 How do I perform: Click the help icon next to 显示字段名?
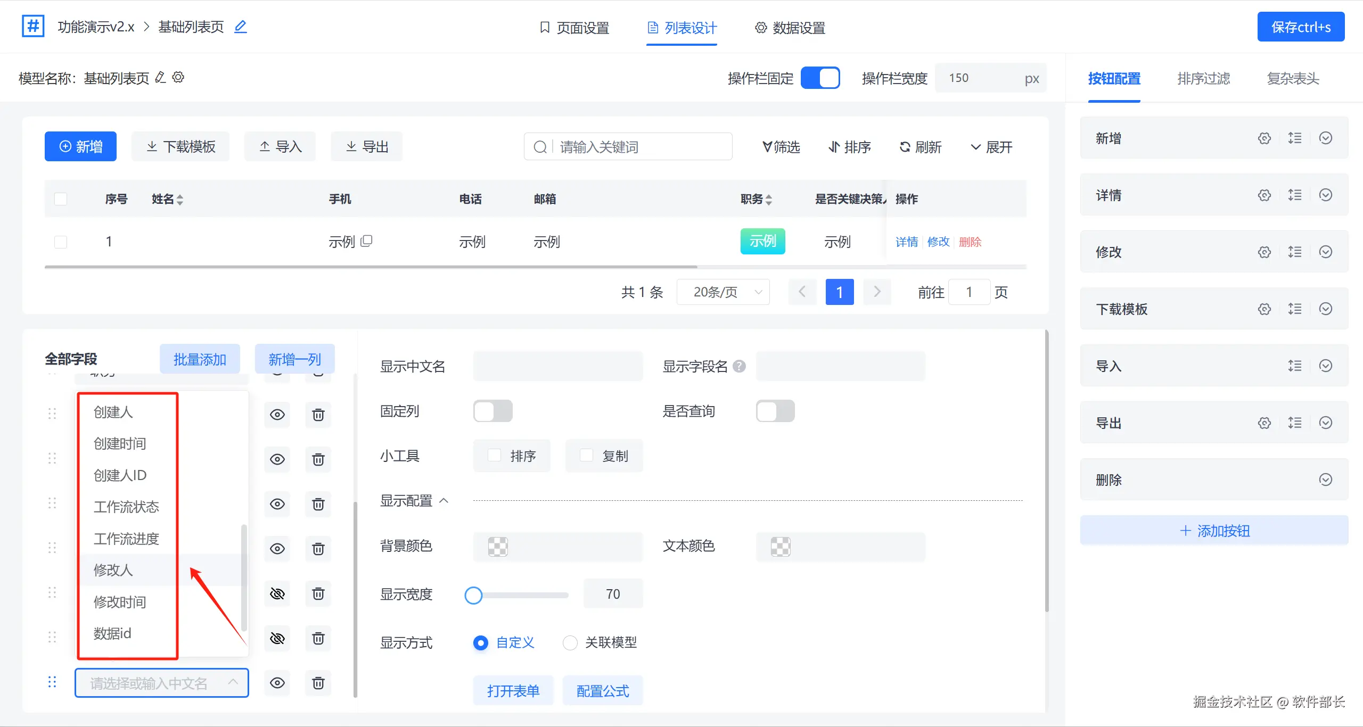coord(739,366)
